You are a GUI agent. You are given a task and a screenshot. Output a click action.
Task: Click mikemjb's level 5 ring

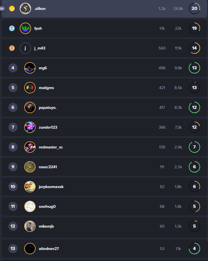pos(194,226)
